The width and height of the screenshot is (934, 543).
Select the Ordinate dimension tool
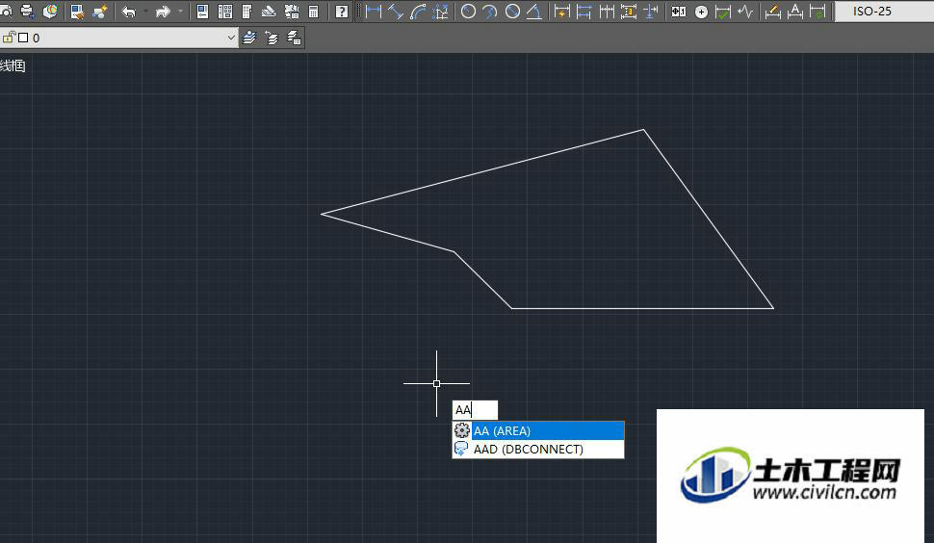pos(441,11)
